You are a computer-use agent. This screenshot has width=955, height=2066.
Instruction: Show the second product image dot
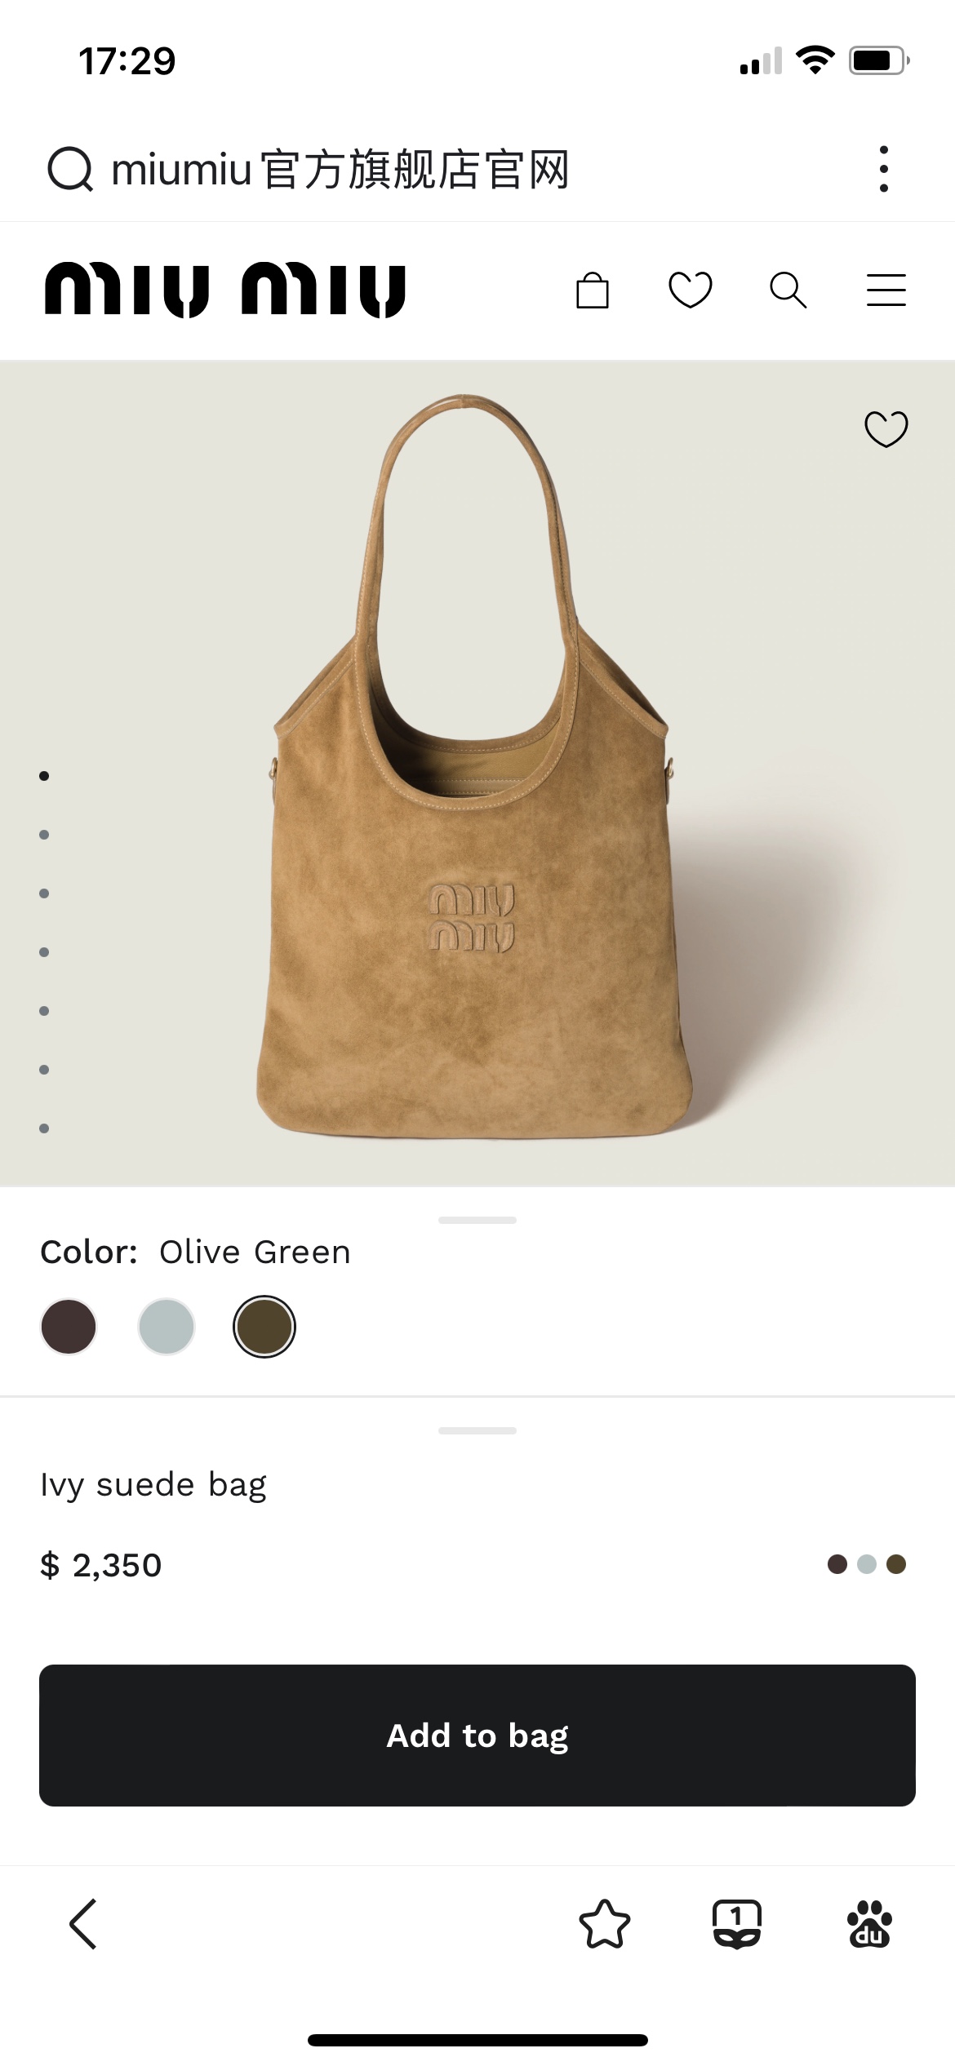click(x=44, y=835)
